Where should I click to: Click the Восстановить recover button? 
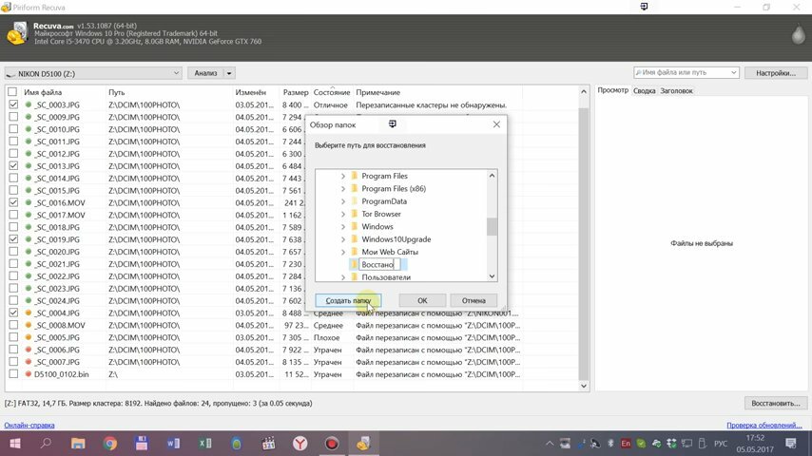click(775, 403)
